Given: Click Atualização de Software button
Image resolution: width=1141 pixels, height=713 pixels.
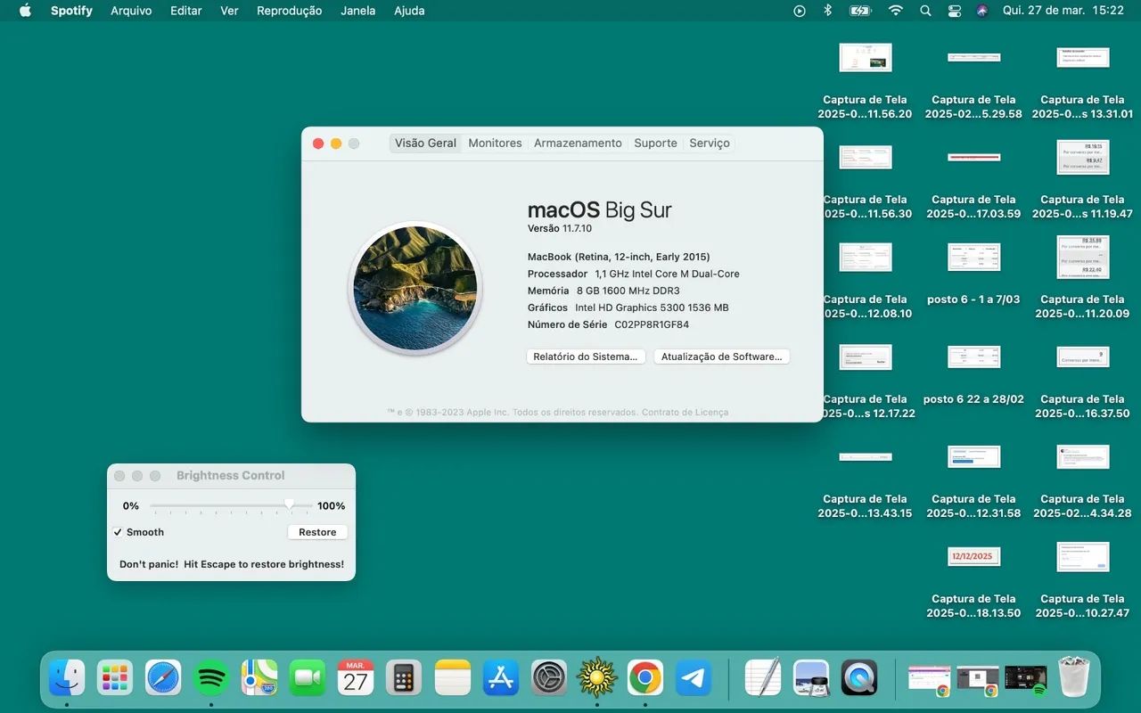Looking at the screenshot, I should (x=722, y=356).
